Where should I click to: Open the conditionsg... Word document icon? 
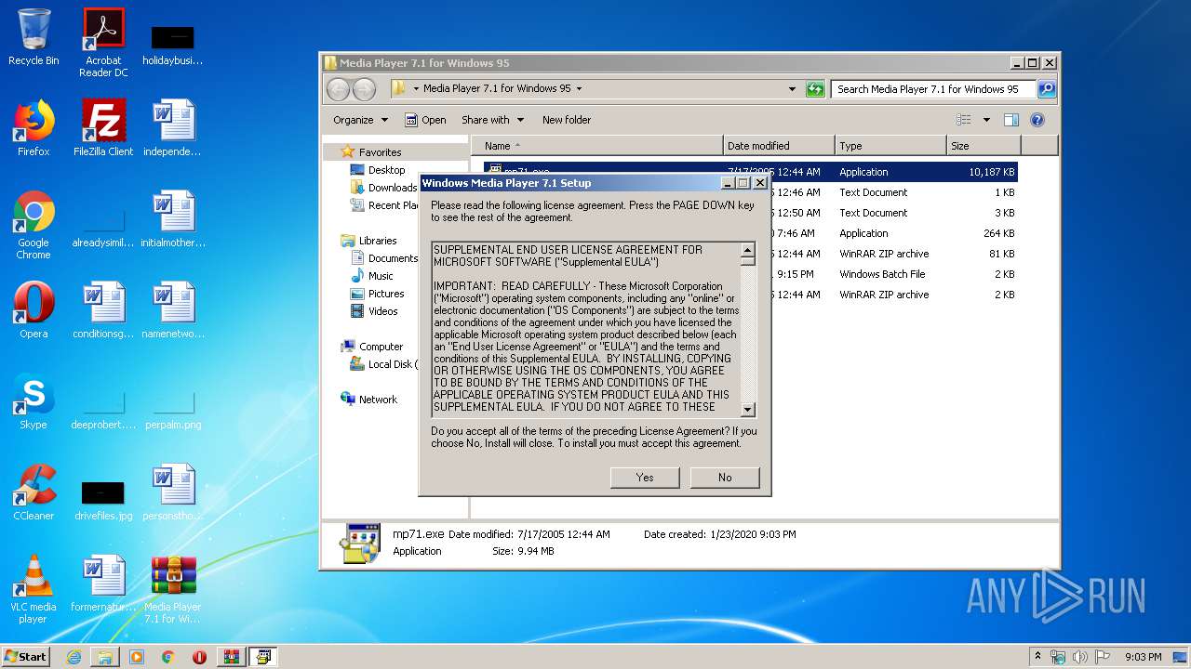tap(103, 310)
